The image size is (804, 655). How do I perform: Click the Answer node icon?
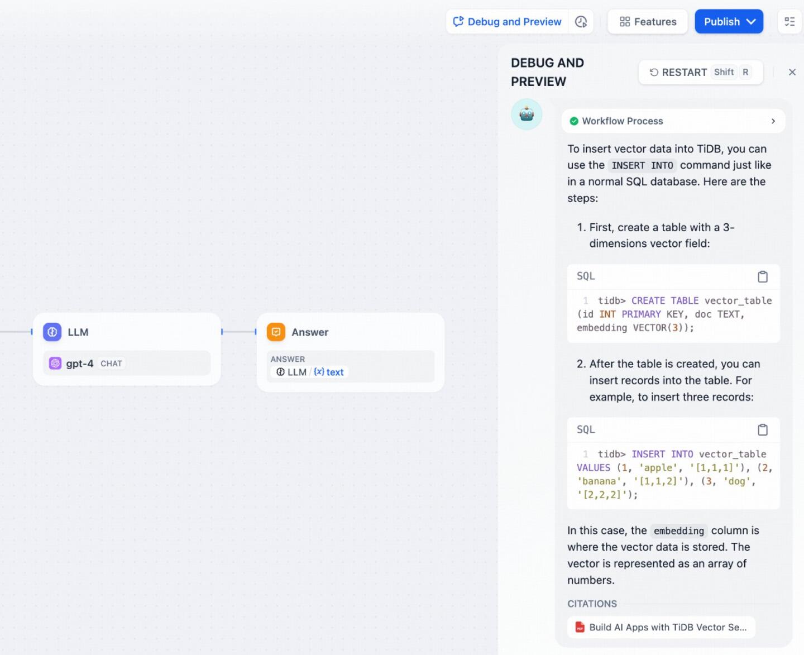click(x=276, y=332)
